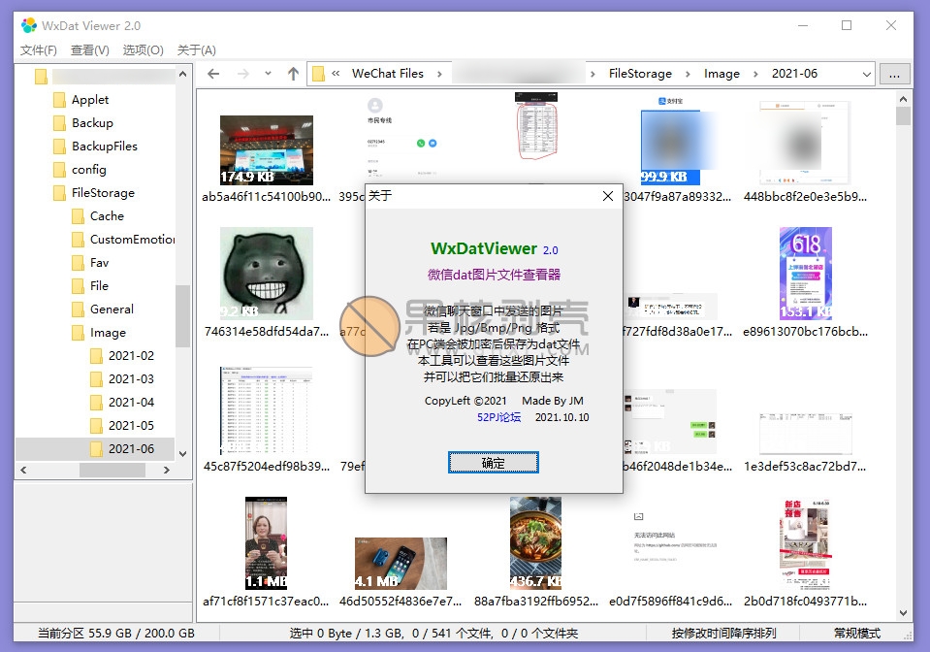The width and height of the screenshot is (930, 652).
Task: Click the back navigation arrow
Action: (213, 74)
